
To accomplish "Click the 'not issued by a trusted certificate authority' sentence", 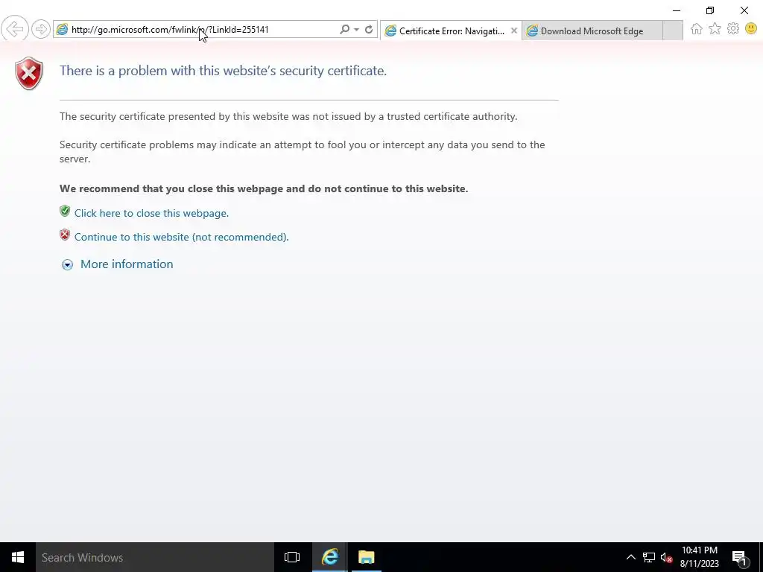I will pos(288,116).
